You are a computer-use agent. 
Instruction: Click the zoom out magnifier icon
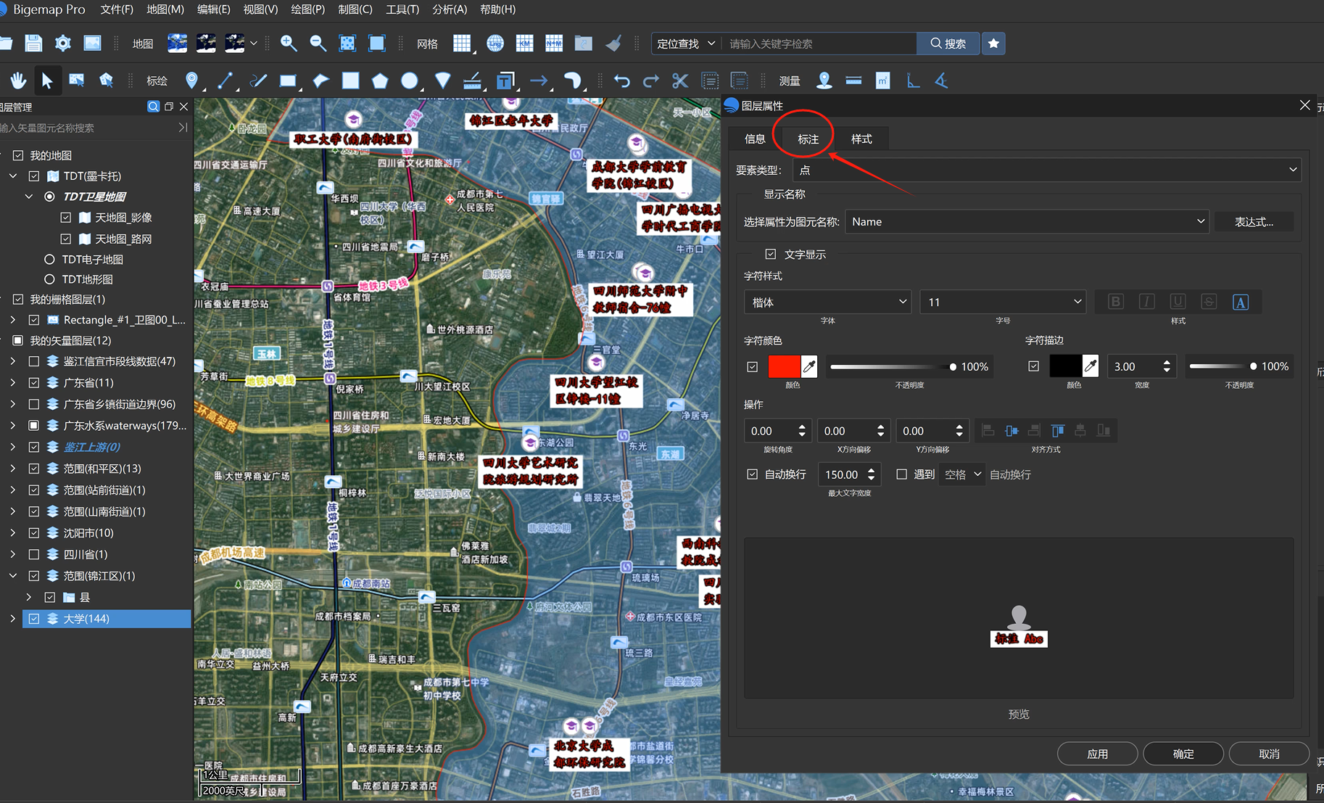(x=318, y=43)
